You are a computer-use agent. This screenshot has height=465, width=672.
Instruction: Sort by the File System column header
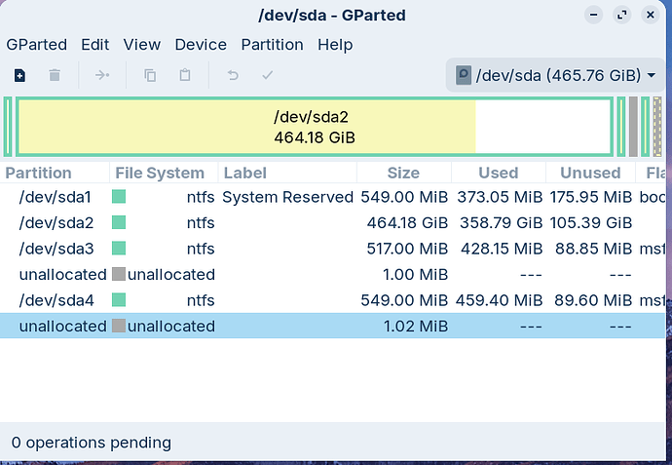(160, 173)
